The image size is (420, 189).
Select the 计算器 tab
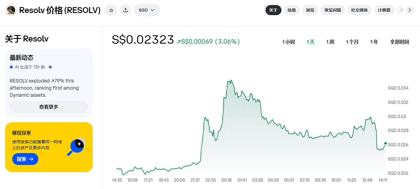click(x=384, y=10)
